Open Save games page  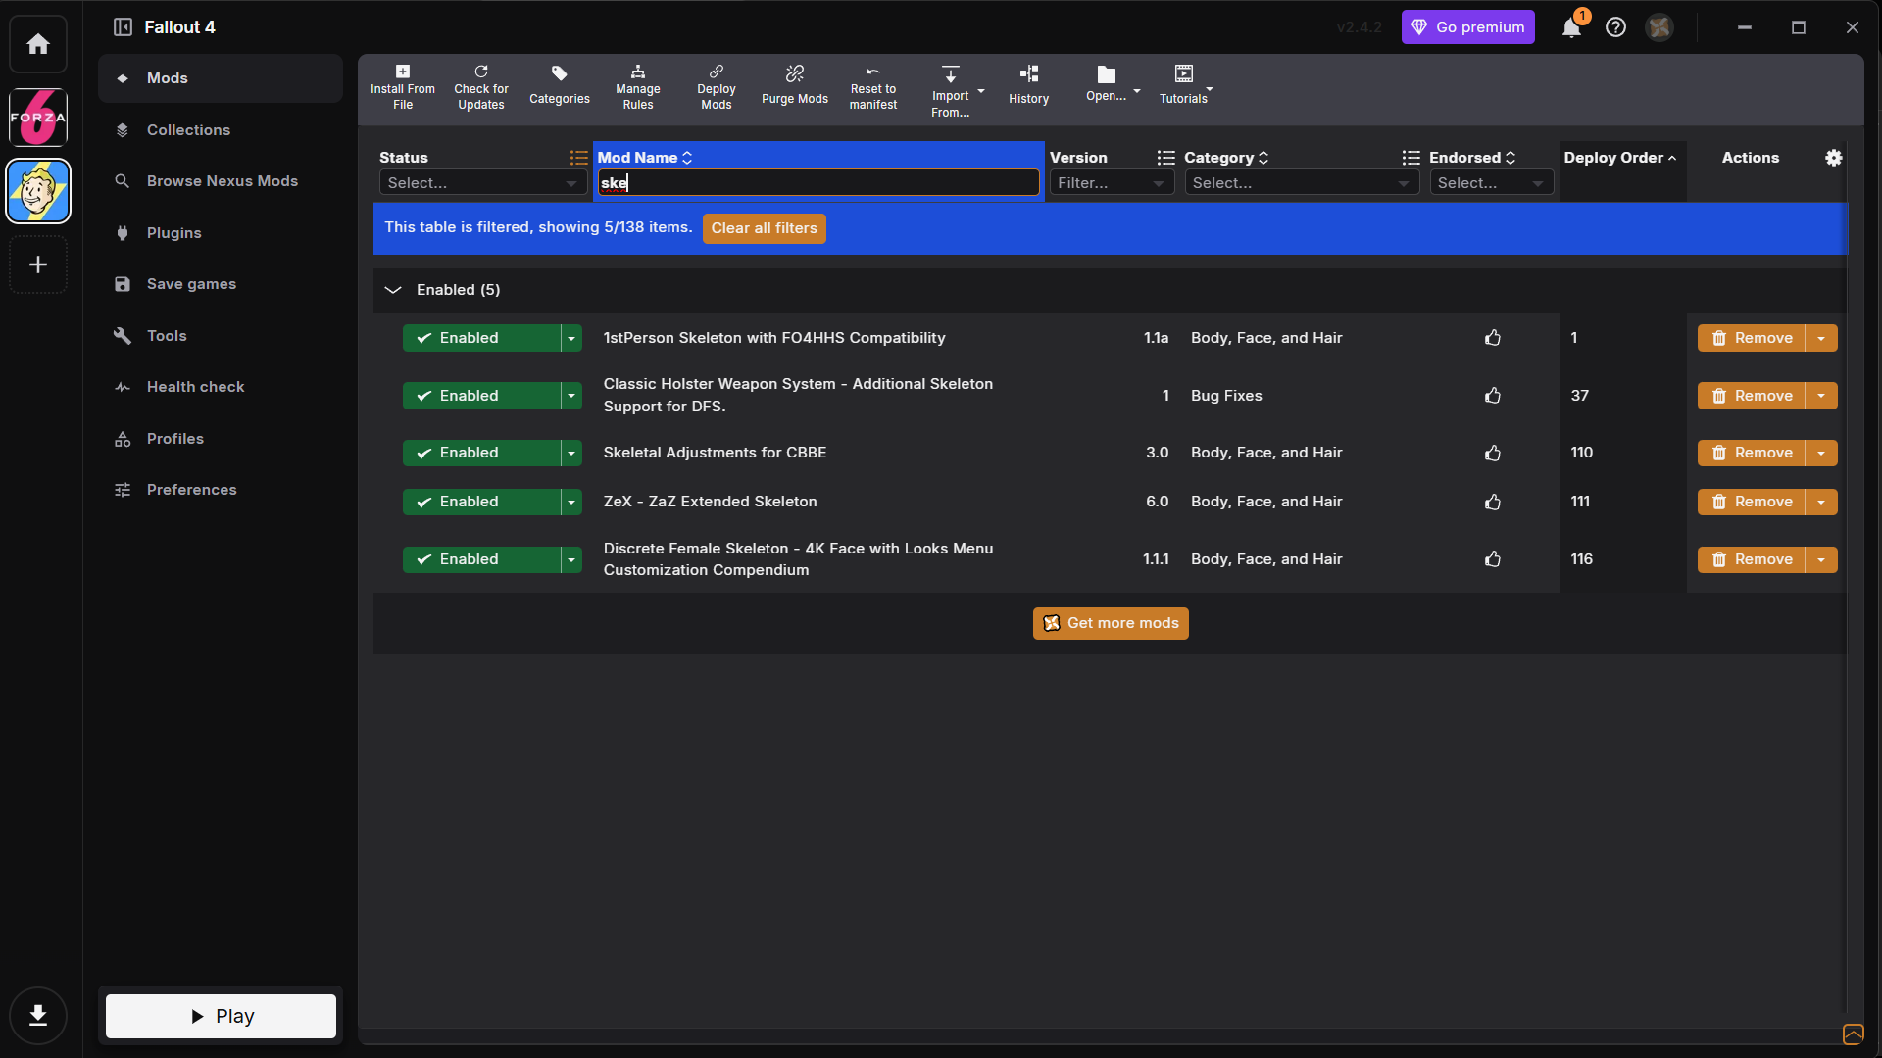(221, 284)
